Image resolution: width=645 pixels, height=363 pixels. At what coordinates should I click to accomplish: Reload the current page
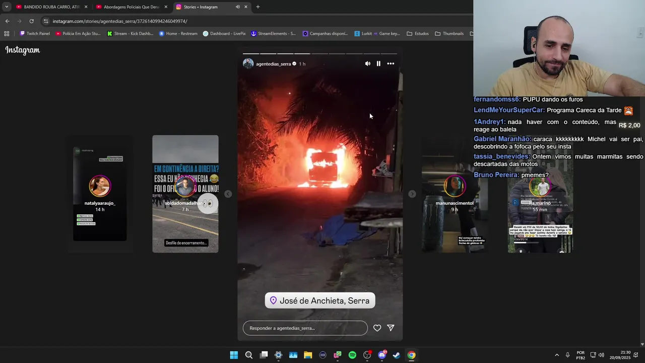pos(31,21)
